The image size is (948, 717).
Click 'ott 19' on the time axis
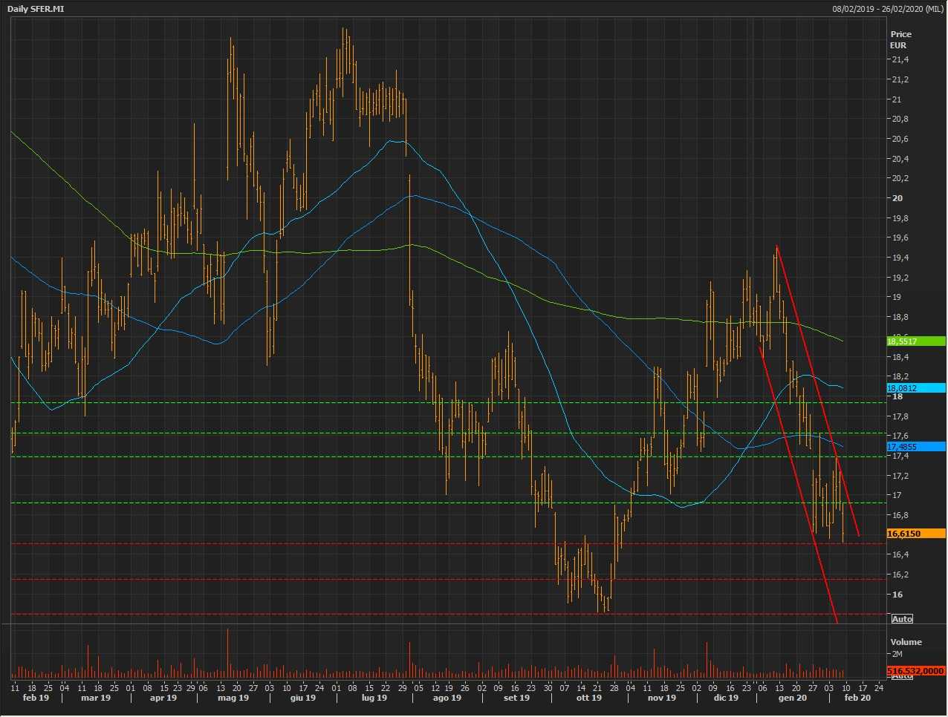pos(588,698)
